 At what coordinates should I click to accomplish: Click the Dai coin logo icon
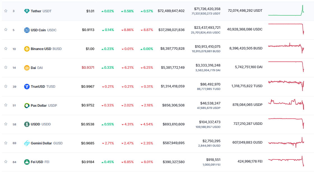[27, 68]
